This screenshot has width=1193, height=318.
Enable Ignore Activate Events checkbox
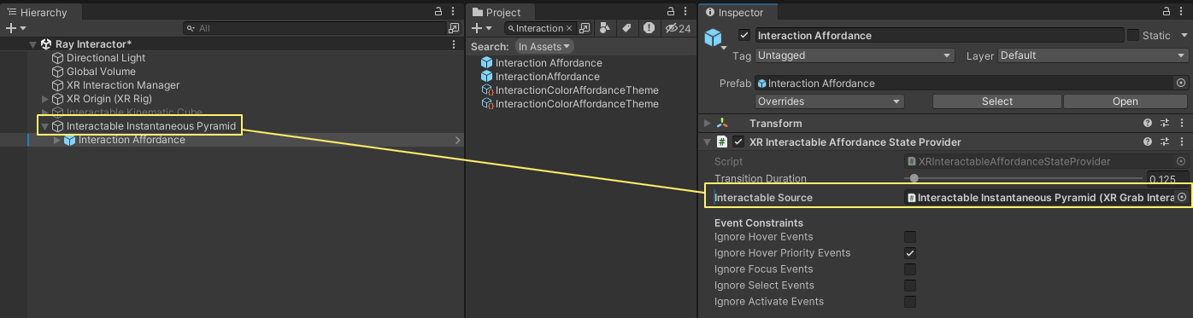910,302
